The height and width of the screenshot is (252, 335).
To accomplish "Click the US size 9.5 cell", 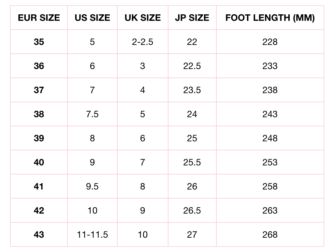I will tap(92, 187).
